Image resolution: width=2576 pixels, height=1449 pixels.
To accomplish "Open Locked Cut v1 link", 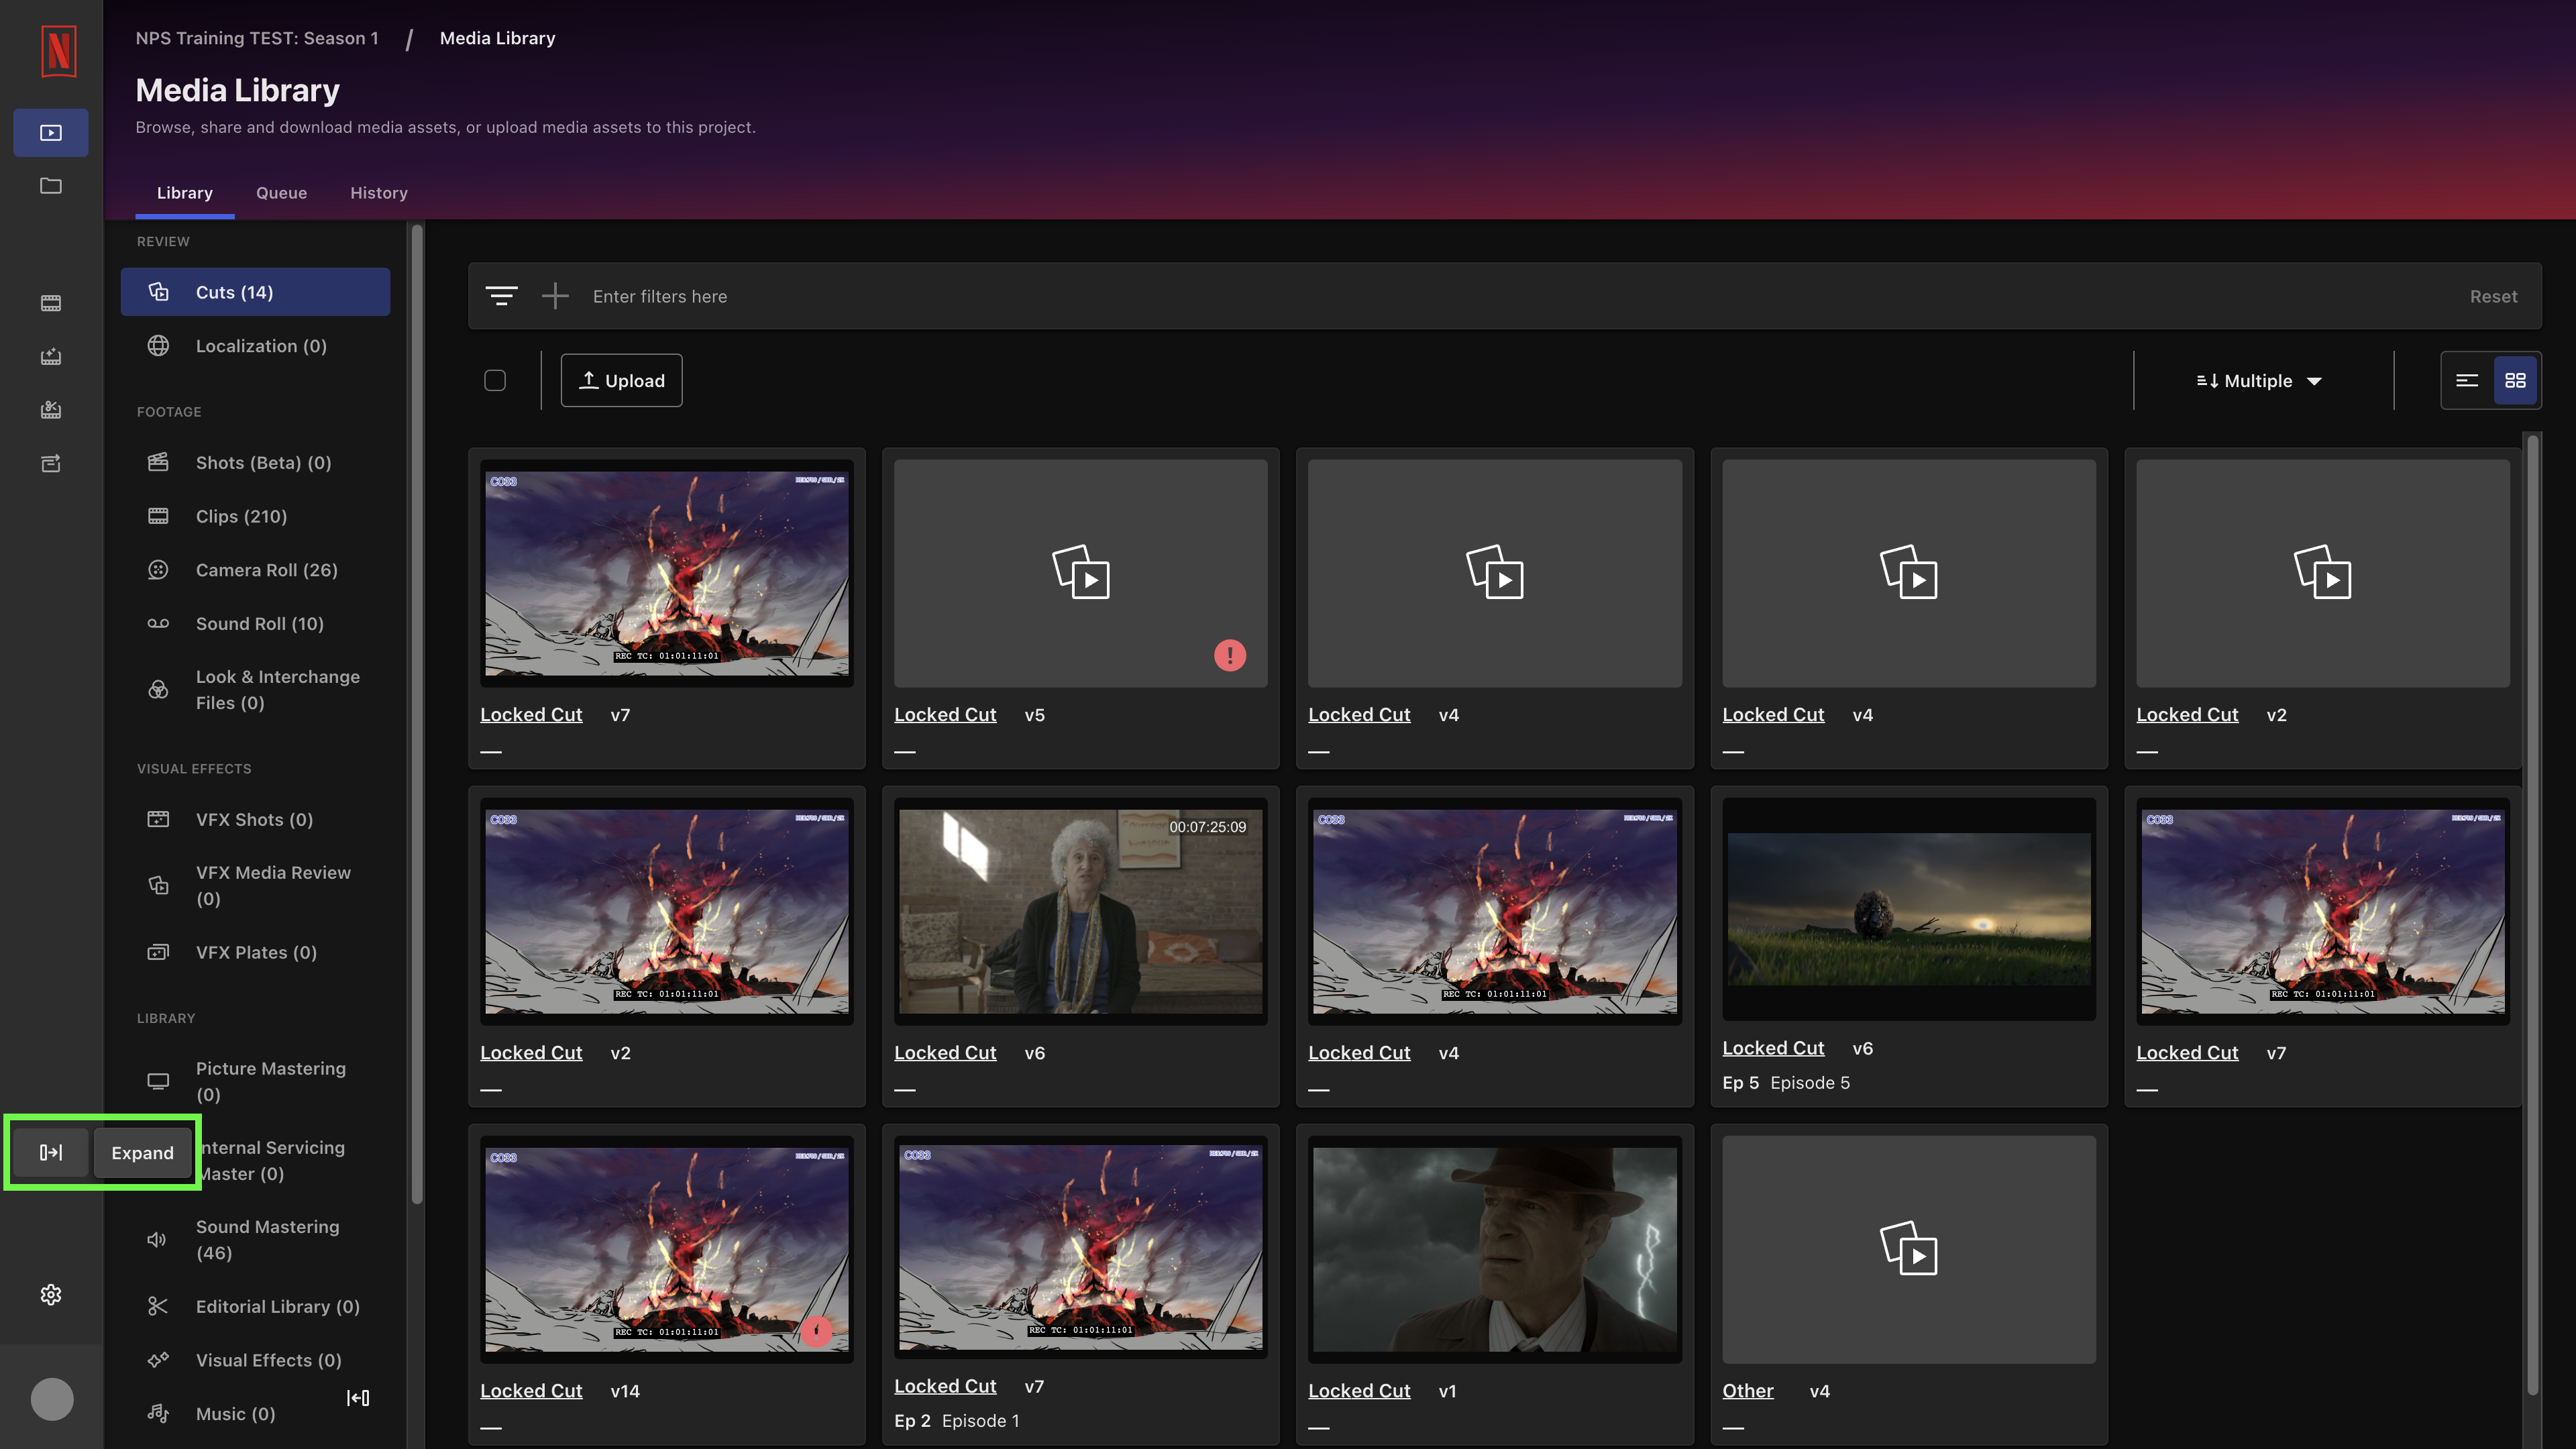I will pos(1359,1391).
